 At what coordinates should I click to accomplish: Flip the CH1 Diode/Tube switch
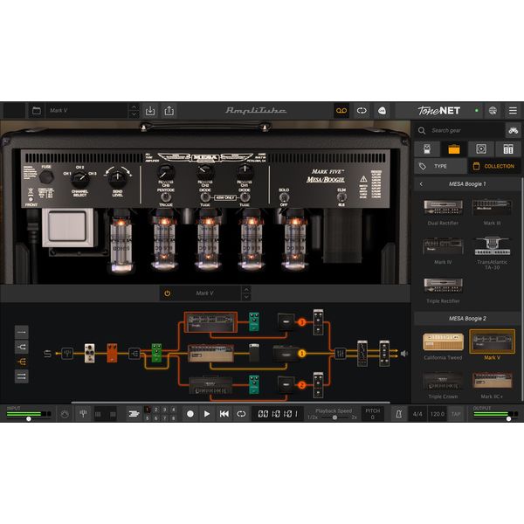245,197
